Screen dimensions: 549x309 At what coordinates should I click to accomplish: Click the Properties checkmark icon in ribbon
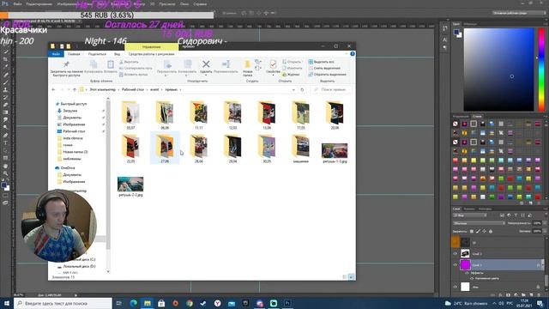pos(273,64)
